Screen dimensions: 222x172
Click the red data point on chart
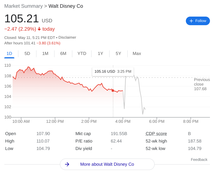(x=113, y=90)
